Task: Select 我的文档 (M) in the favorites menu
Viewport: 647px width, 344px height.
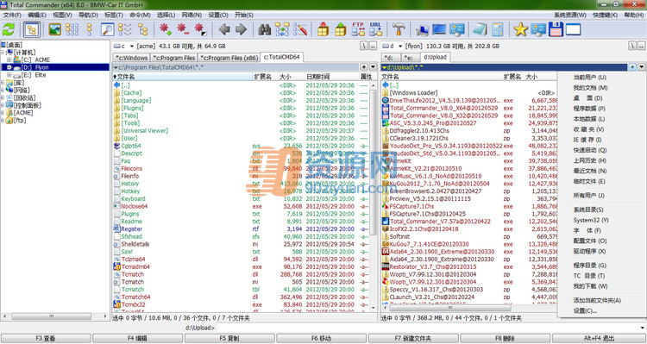Action: [x=590, y=88]
